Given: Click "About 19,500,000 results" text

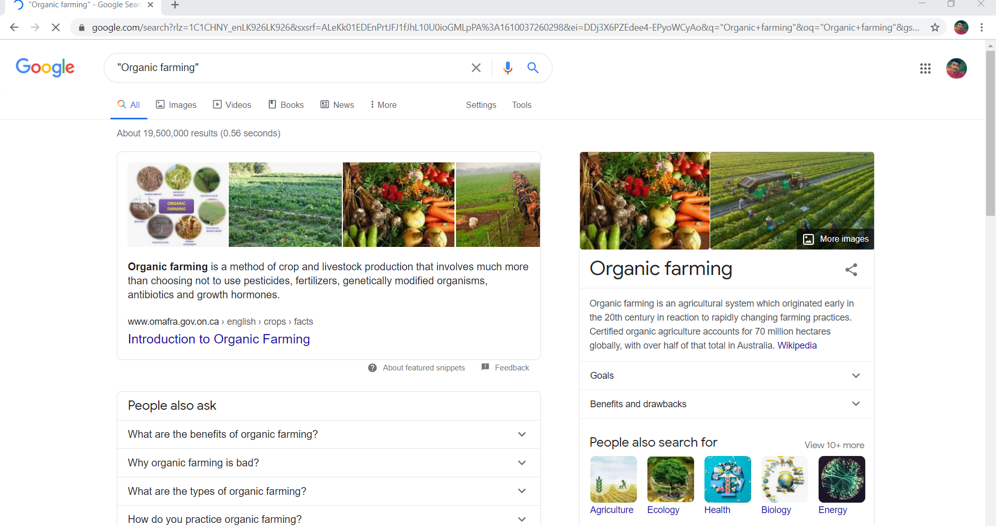Looking at the screenshot, I should pos(167,133).
